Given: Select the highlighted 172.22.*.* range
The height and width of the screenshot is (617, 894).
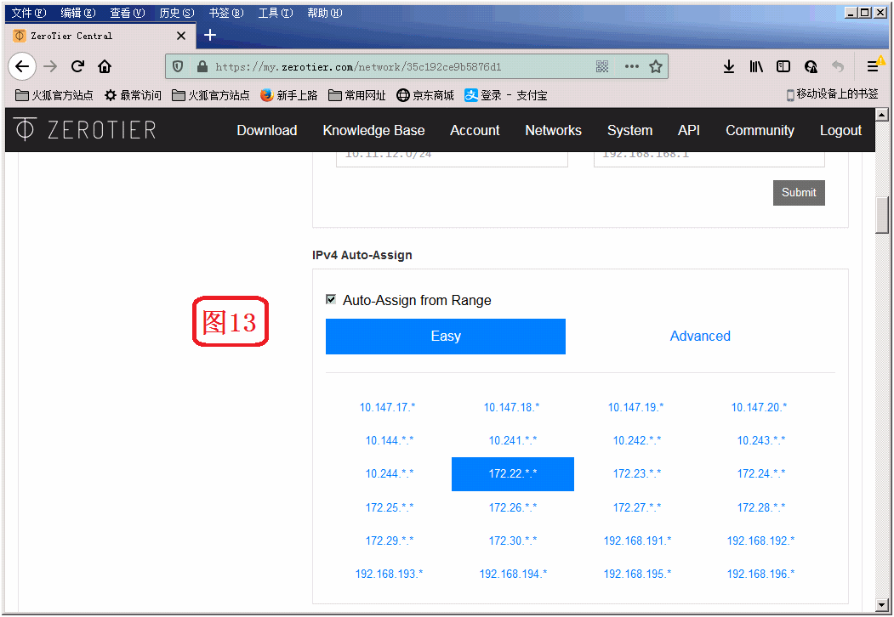Looking at the screenshot, I should pyautogui.click(x=513, y=473).
